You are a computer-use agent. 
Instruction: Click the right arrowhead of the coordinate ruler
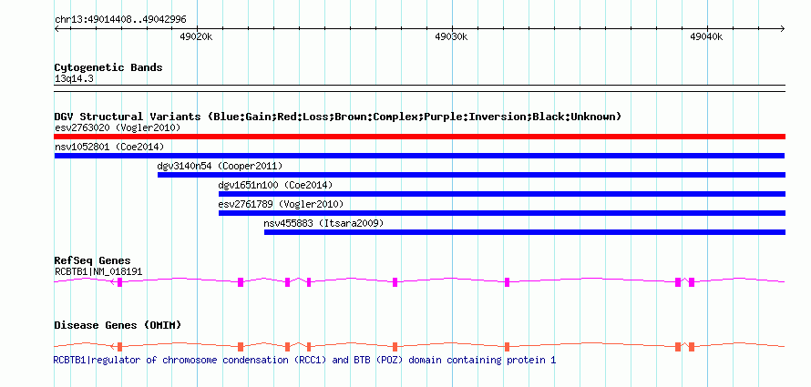tap(783, 28)
